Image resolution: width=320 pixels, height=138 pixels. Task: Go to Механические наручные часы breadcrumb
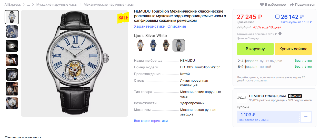click(x=108, y=5)
